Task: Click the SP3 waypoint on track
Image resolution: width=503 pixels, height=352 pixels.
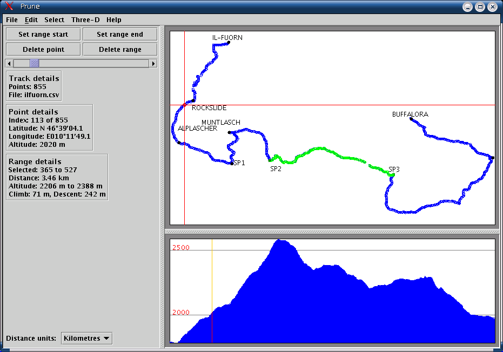Action: click(392, 175)
